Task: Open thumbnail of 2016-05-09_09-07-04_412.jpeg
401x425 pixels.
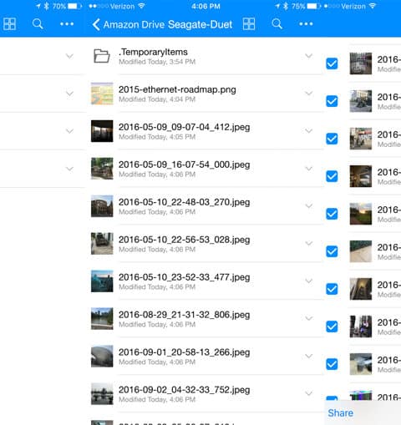Action: (102, 131)
